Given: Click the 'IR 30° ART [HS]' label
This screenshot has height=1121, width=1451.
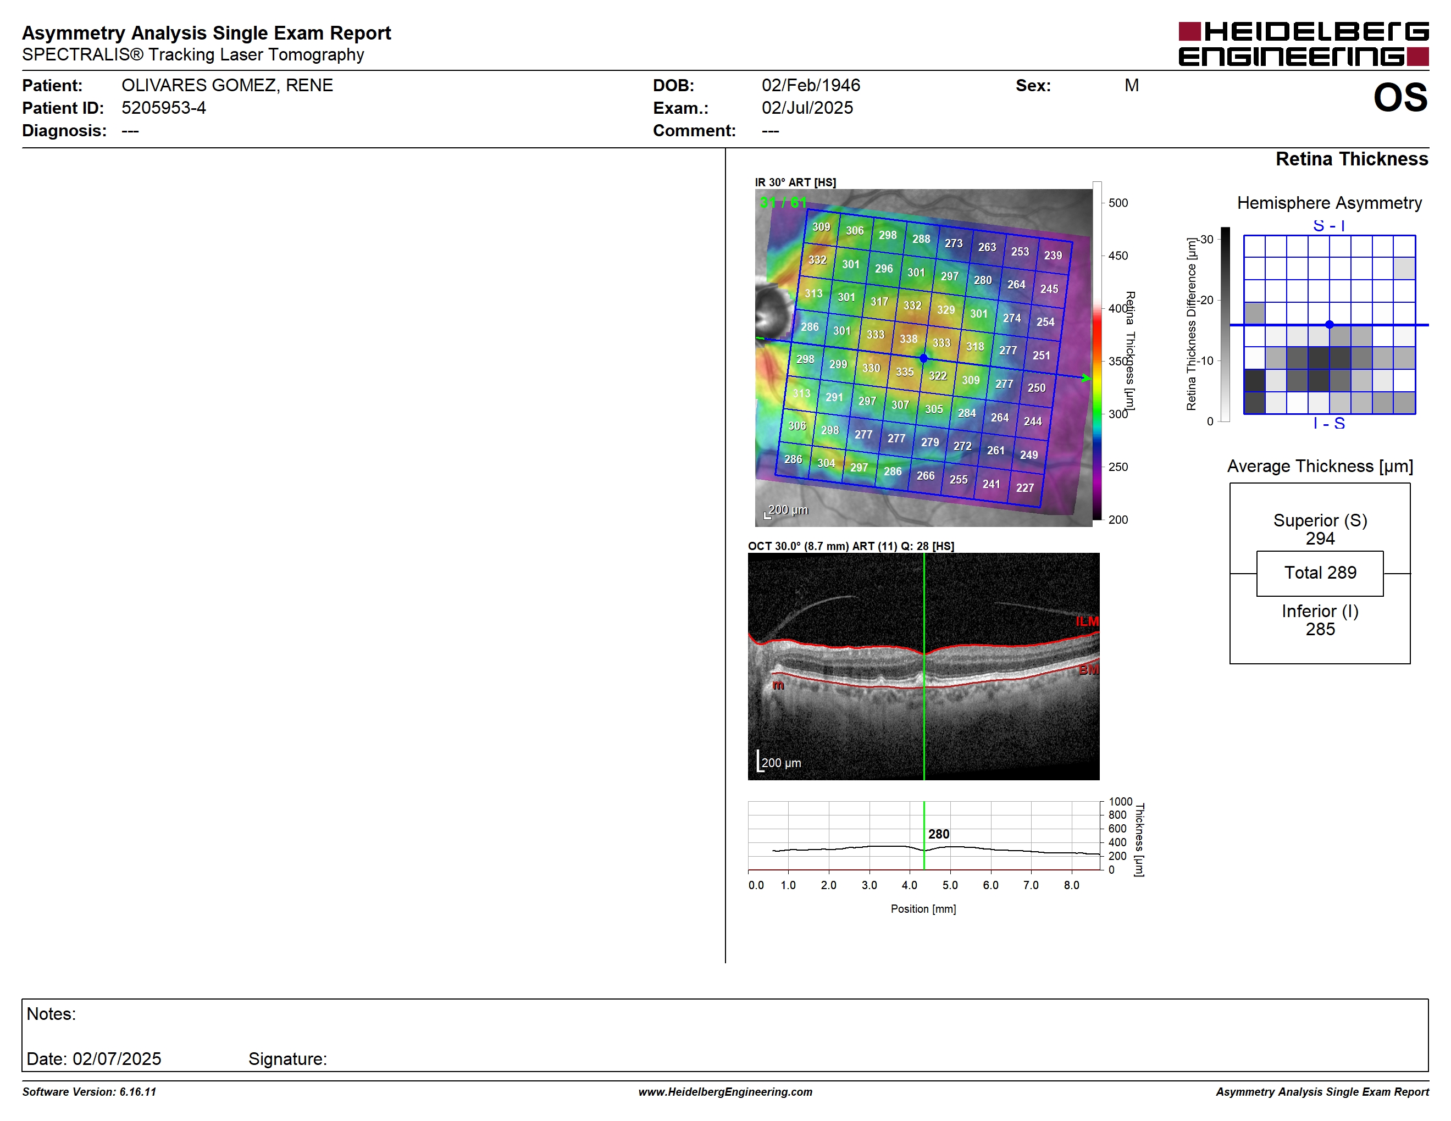Looking at the screenshot, I should coord(795,182).
